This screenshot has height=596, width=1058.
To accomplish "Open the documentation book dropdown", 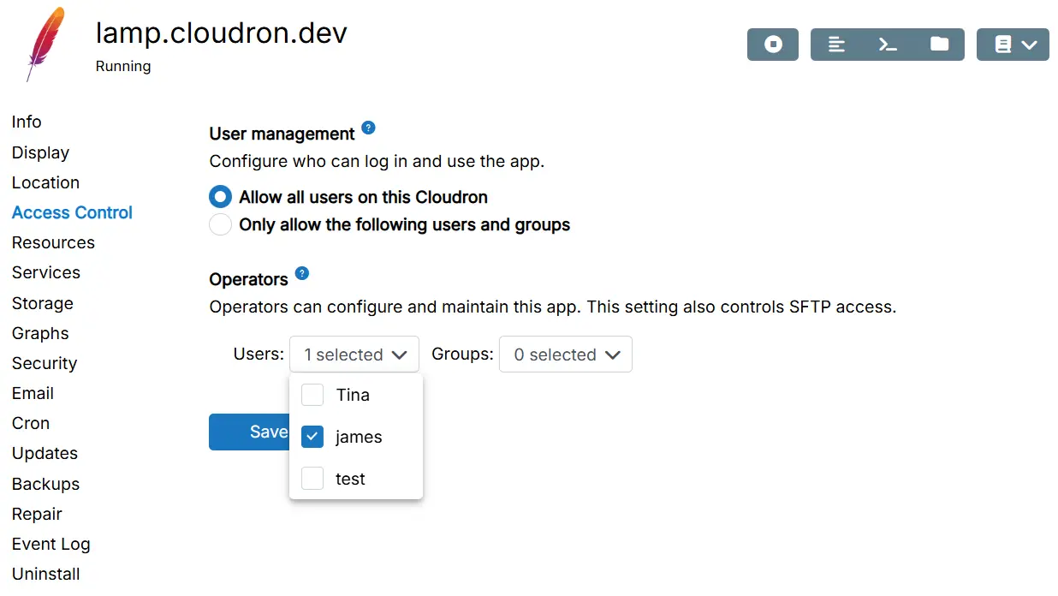I will coord(1013,45).
